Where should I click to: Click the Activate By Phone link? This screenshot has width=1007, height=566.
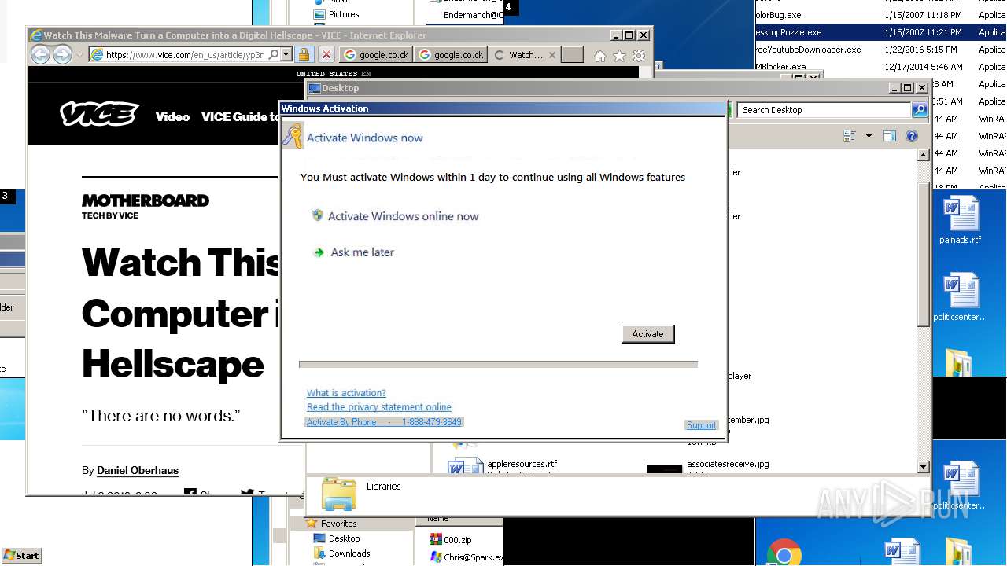coord(384,422)
